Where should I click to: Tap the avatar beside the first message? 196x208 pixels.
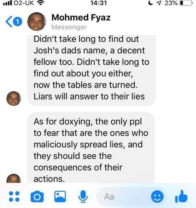coord(13,98)
